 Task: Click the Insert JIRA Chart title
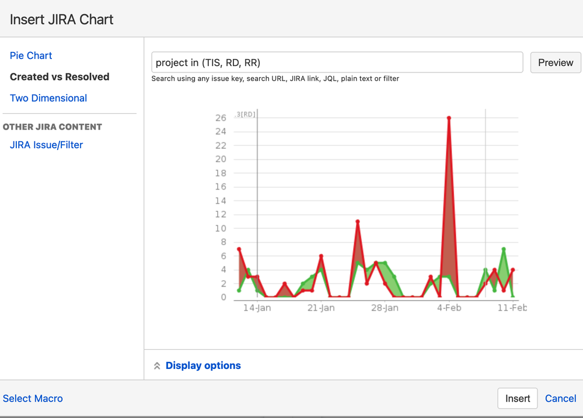(61, 19)
